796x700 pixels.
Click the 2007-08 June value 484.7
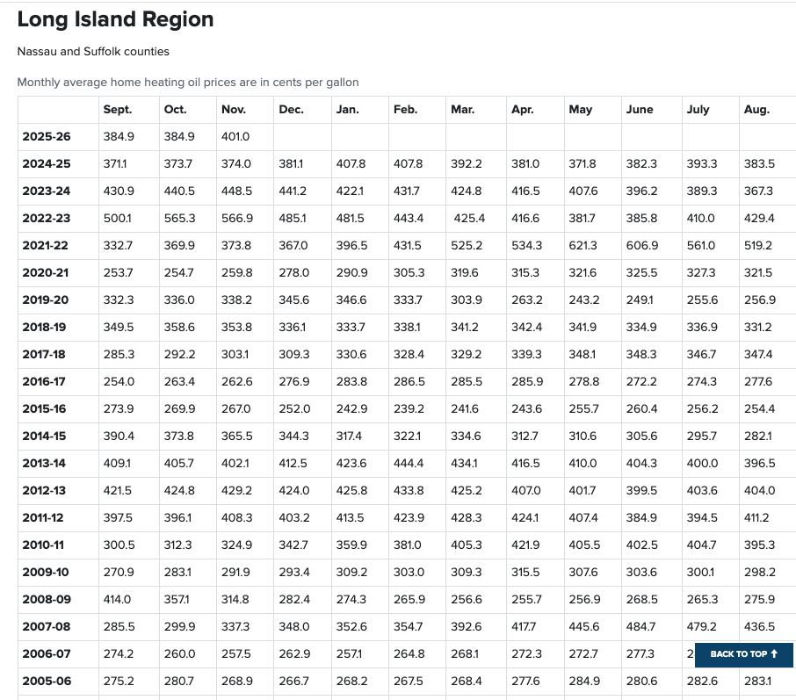640,627
